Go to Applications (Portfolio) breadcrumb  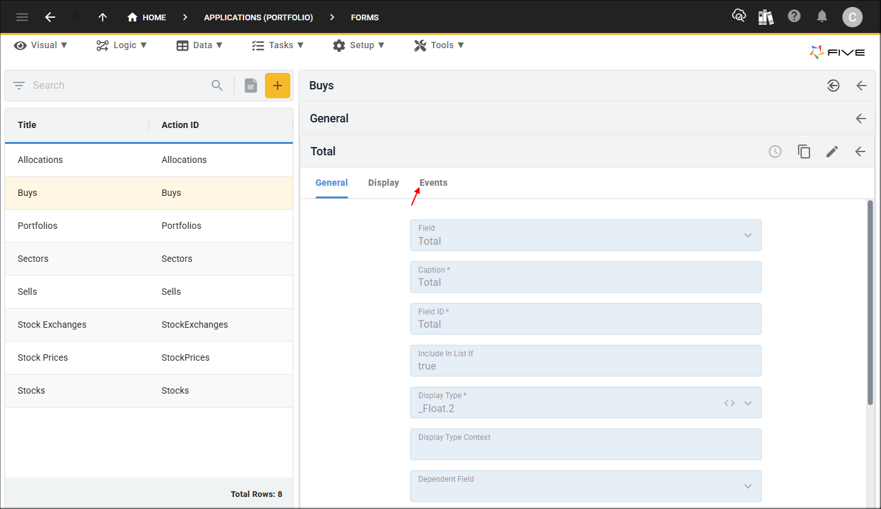[x=259, y=17]
